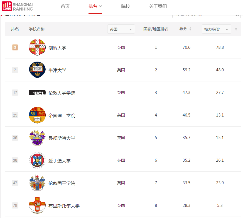Click the rank 47 badge
Screen dimensions: 243x218
15,183
